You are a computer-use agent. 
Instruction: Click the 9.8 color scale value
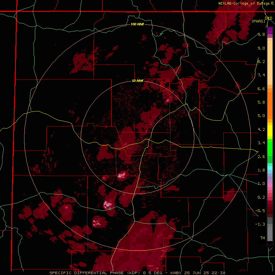pyautogui.click(x=261, y=34)
